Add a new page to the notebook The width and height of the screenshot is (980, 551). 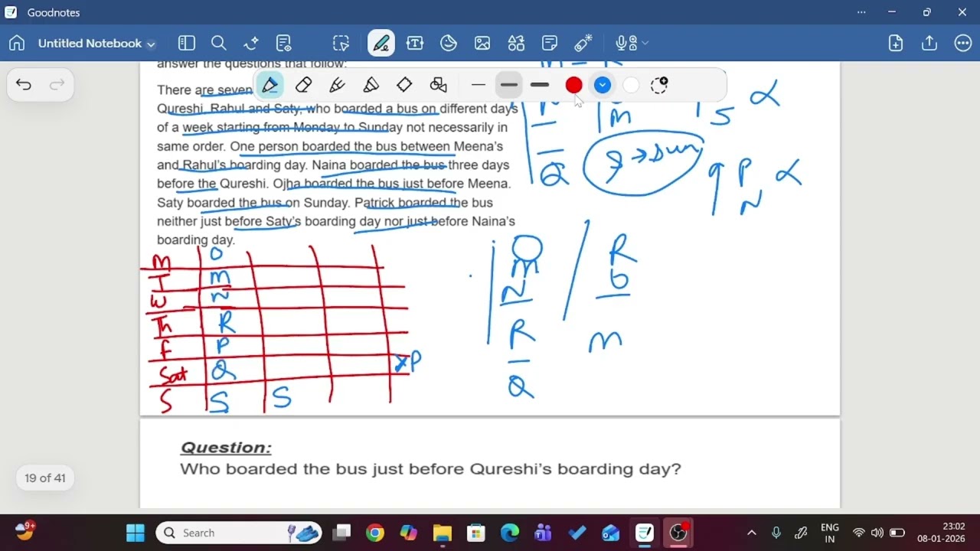click(896, 44)
